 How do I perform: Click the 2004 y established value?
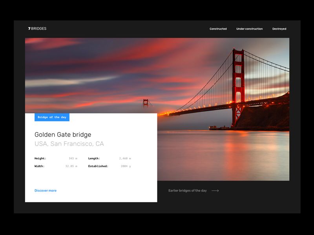coord(126,166)
